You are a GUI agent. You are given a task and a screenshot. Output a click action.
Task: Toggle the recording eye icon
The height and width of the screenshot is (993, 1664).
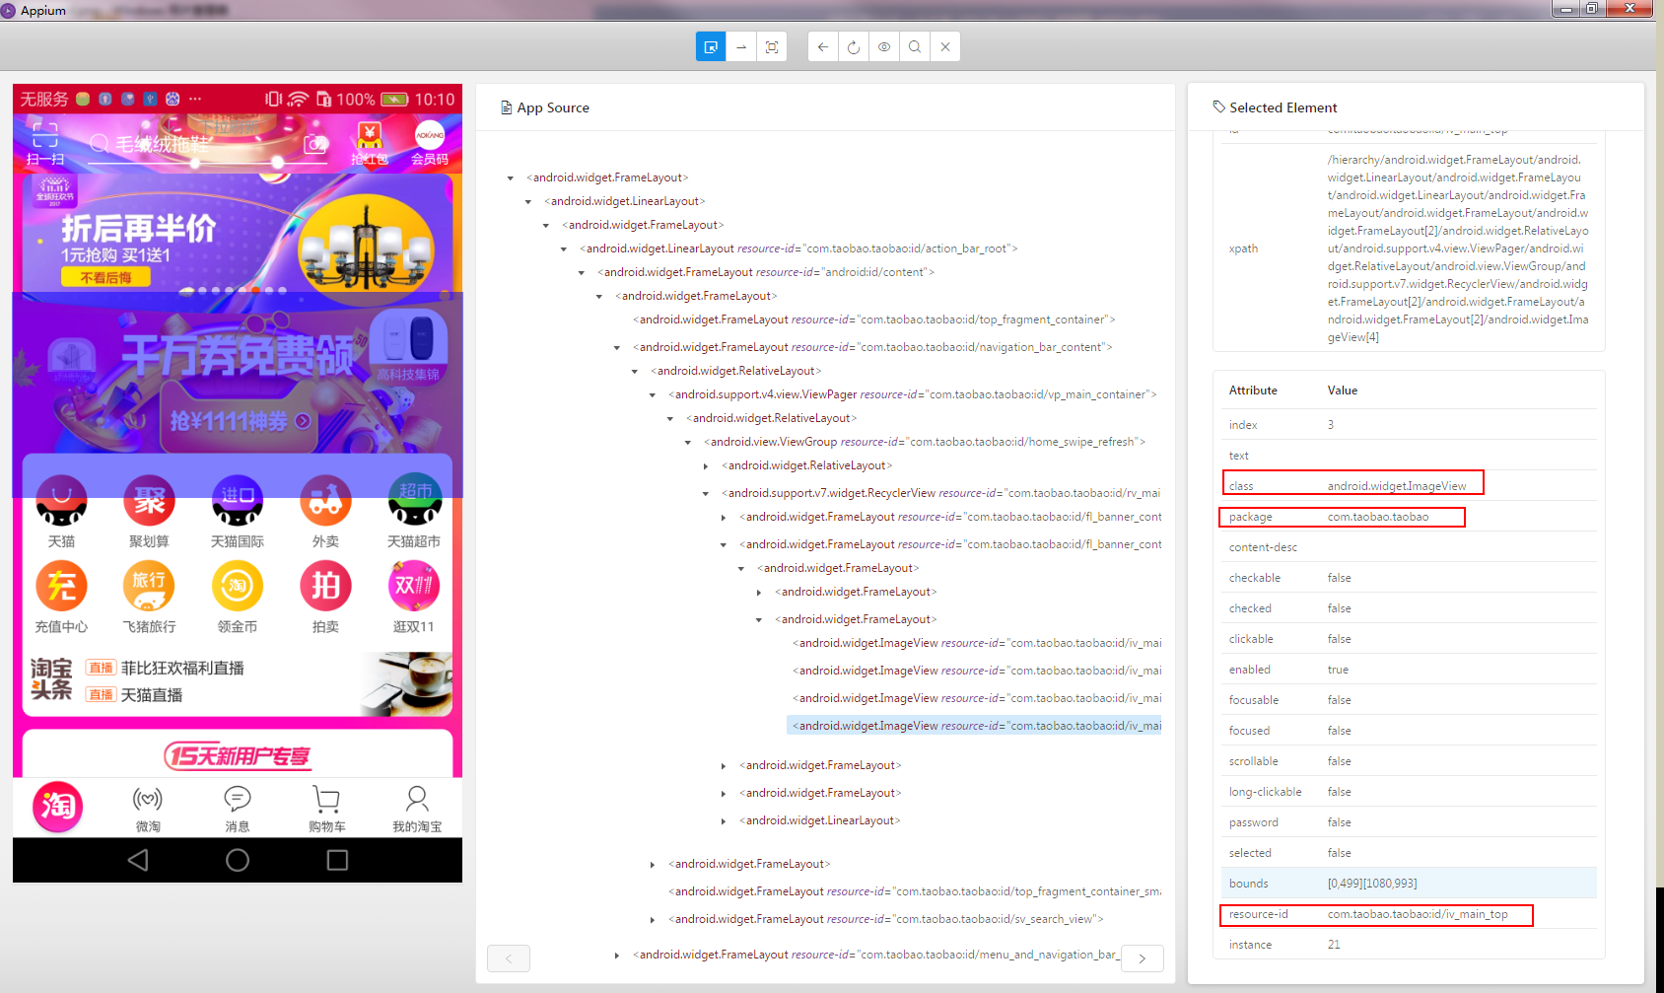[x=884, y=46]
